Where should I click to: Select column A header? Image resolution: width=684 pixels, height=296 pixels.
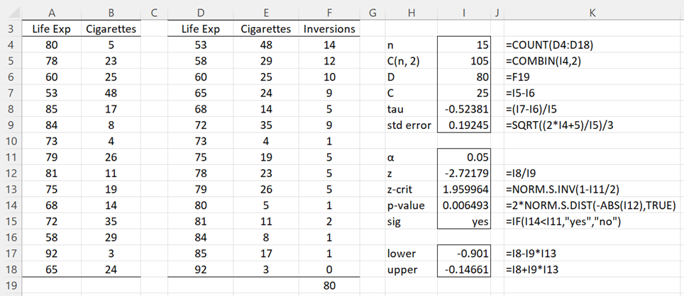coord(52,13)
